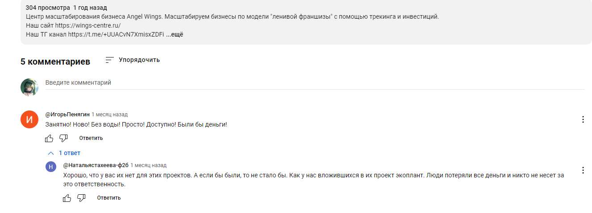Like the reply from Натальястахеева-ф2б
Viewport: 592px width, 213px height.
pyautogui.click(x=67, y=198)
